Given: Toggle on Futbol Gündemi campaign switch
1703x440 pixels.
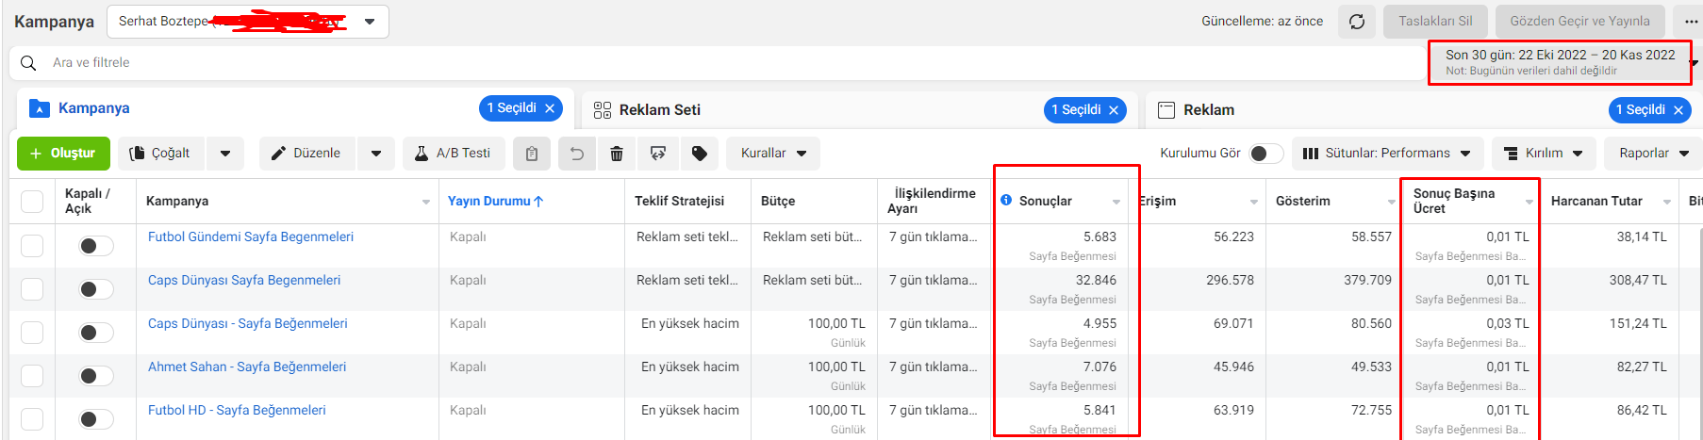Looking at the screenshot, I should [x=95, y=246].
